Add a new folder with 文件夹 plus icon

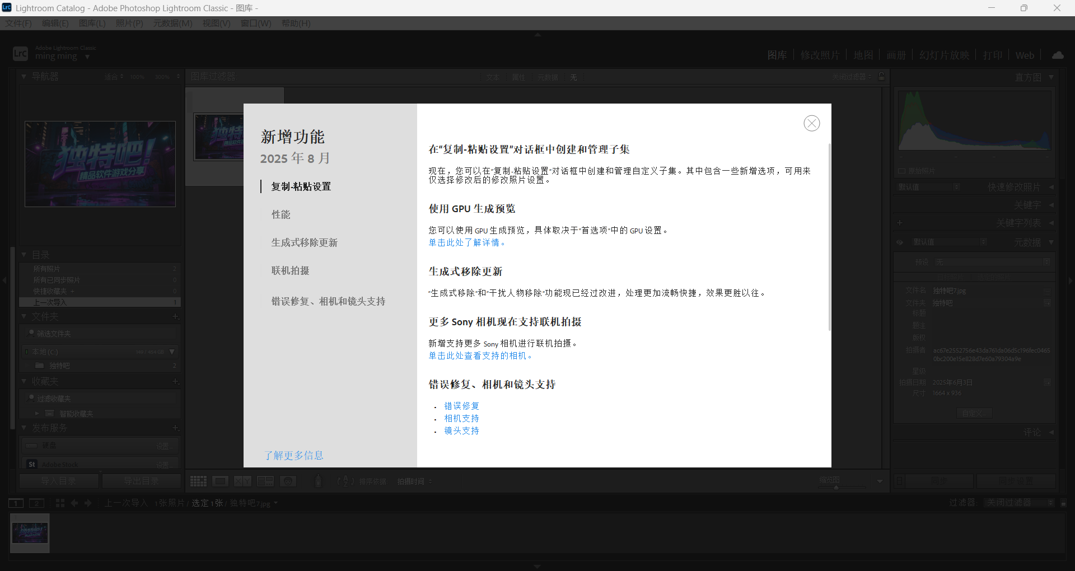(x=175, y=316)
